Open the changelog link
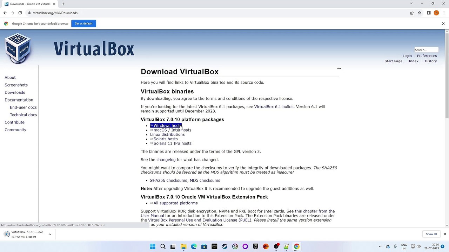The height and width of the screenshot is (252, 449). coord(166,160)
